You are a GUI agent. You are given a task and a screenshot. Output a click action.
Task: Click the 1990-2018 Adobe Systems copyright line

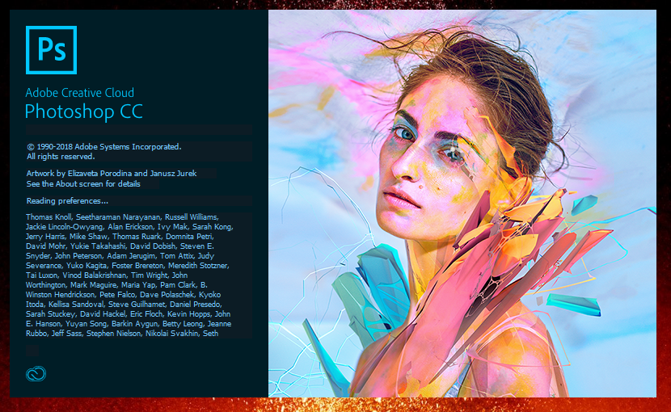[x=104, y=147]
